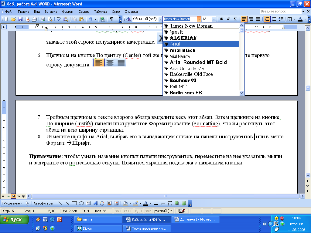Open the borders dropdown arrow

295,19
